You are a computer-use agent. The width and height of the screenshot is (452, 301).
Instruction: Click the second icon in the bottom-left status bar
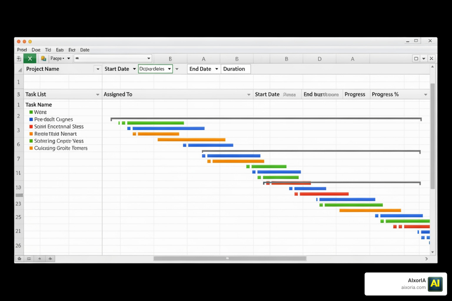[29, 259]
